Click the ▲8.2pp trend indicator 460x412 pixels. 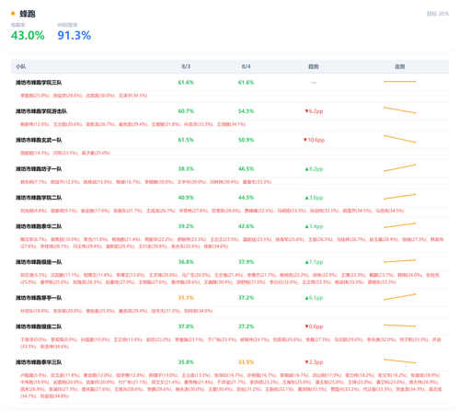pyautogui.click(x=314, y=169)
